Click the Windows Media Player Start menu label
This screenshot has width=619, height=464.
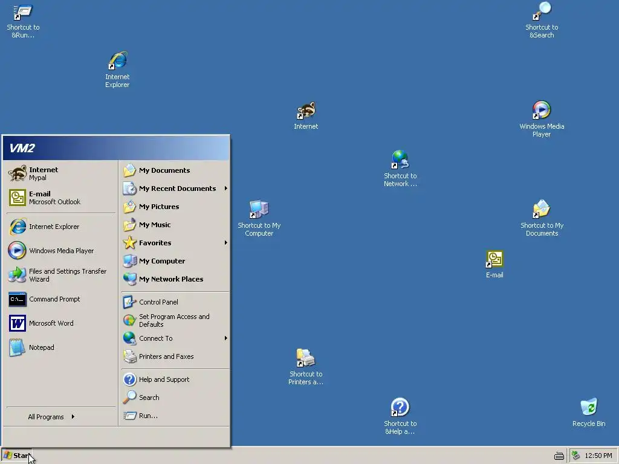pyautogui.click(x=61, y=251)
